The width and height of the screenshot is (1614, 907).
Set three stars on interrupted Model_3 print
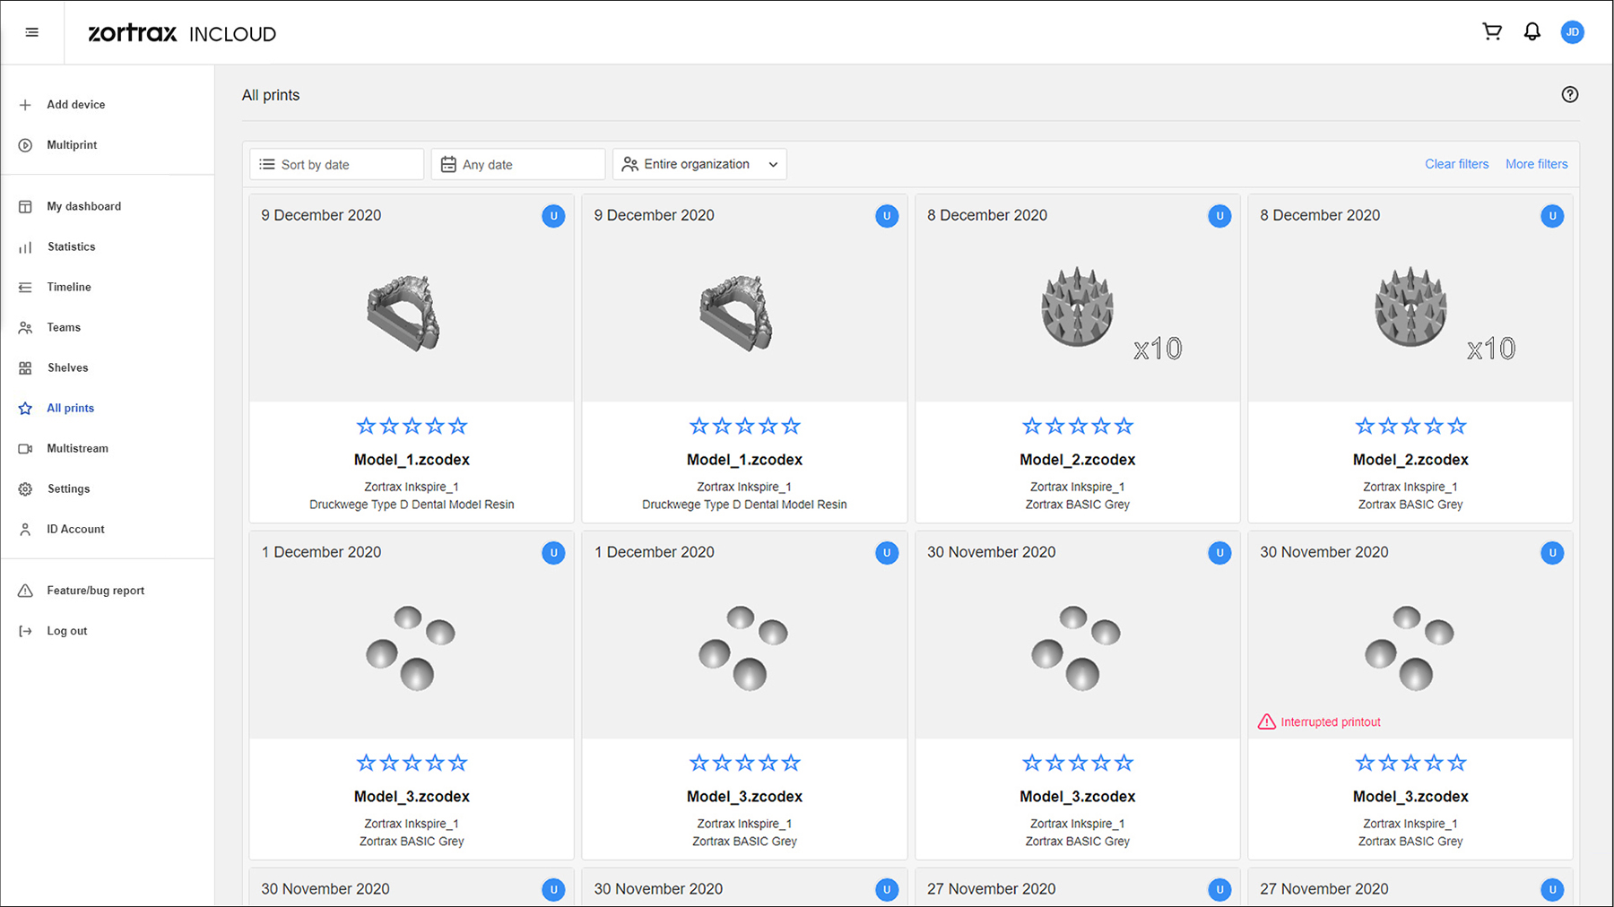point(1410,764)
